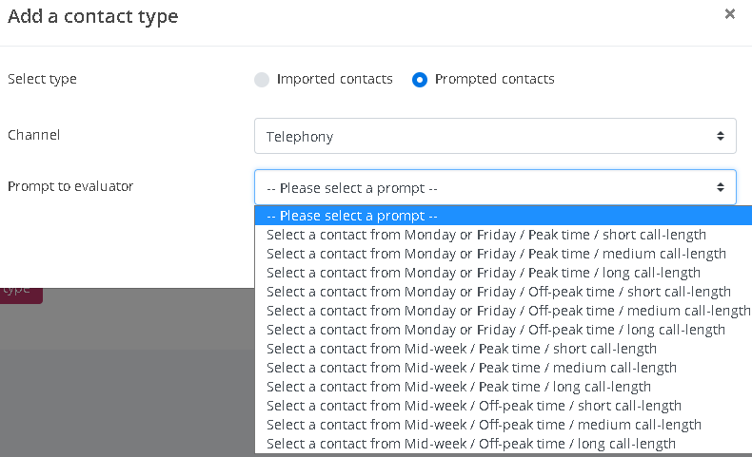Pick Monday or Friday / Peak time / medium call-length
The width and height of the screenshot is (752, 457).
(495, 254)
